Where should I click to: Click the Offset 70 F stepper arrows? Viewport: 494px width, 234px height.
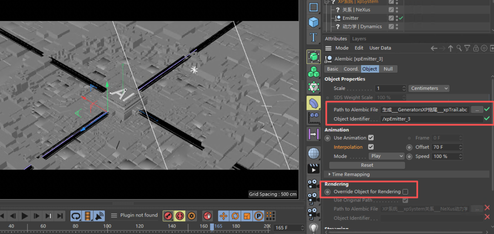(460, 147)
